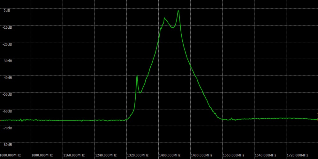This screenshot has width=318, height=159.
Task: Click the narrow -40dB spike on the trace
Action: tap(137, 76)
